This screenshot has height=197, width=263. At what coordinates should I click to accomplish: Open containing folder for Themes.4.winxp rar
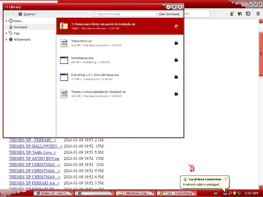coord(176,94)
